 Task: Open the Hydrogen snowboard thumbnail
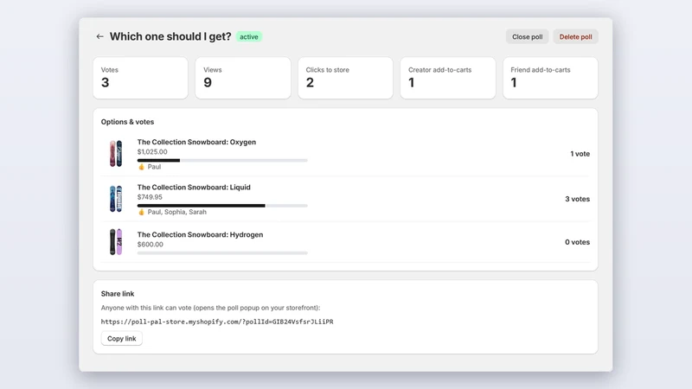pyautogui.click(x=116, y=242)
